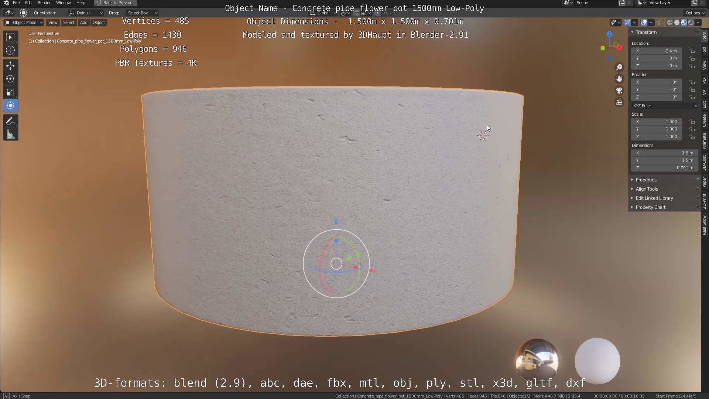Open the shading options dropdown arrow
Viewport: 709px width, 399px height.
coord(698,23)
